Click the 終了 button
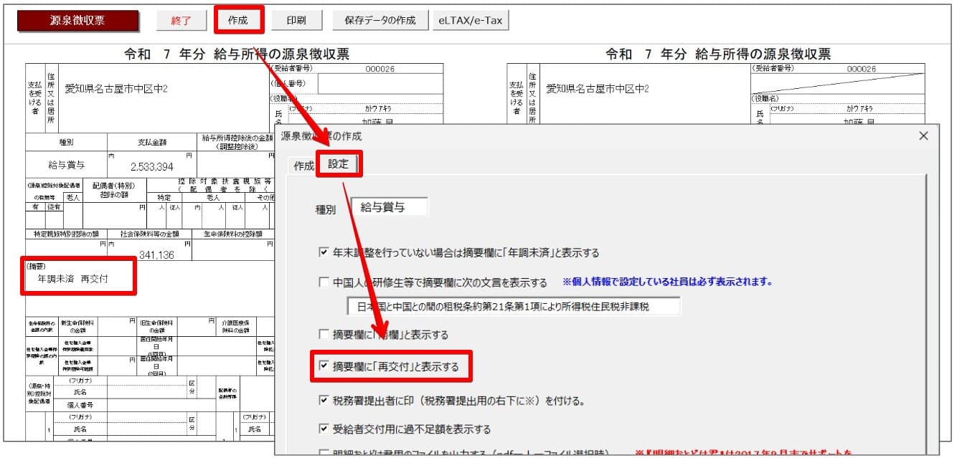The width and height of the screenshot is (957, 458). [x=181, y=21]
